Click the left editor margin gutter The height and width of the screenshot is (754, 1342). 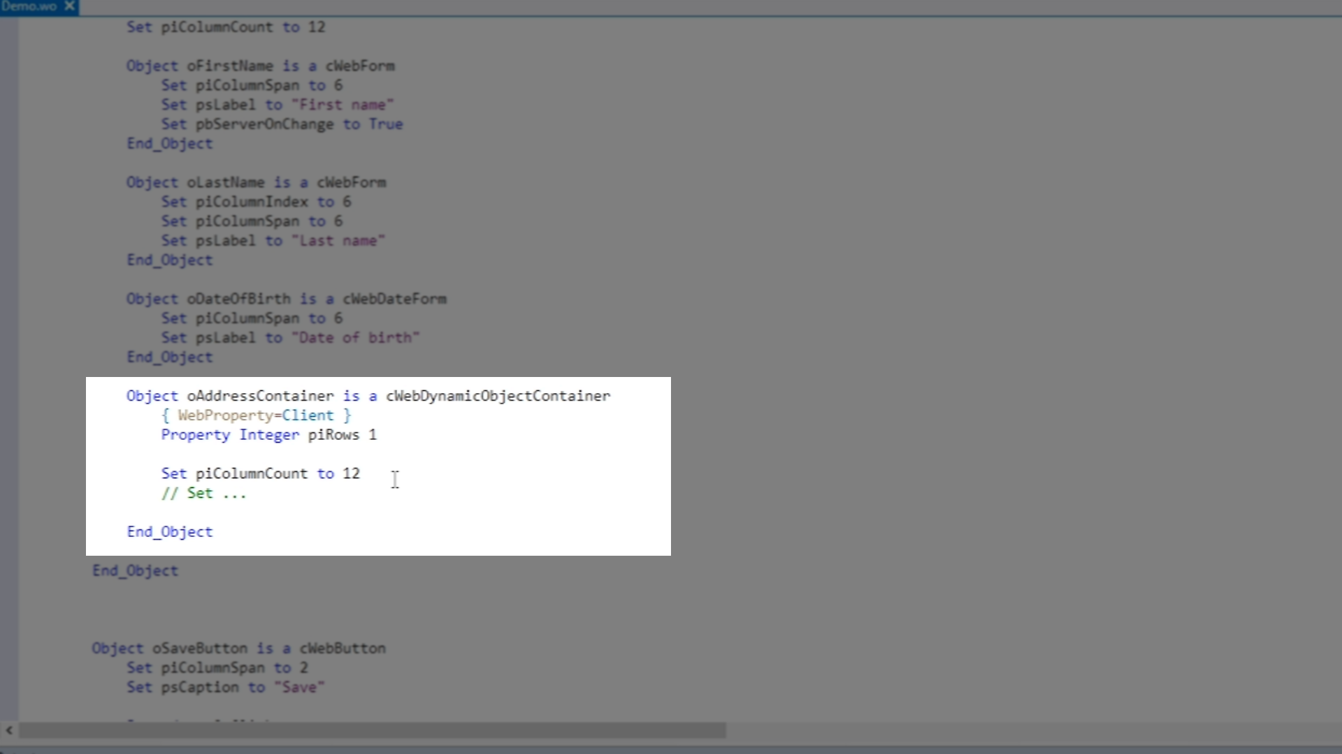[x=9, y=349]
